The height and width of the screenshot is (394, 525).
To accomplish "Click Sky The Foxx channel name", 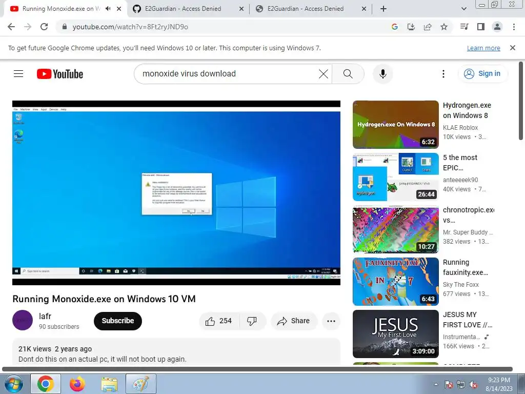I will [x=461, y=284].
